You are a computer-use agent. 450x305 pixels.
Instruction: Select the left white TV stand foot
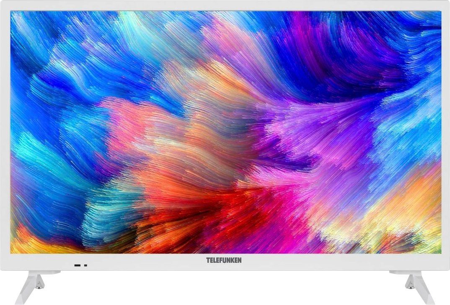(x=30, y=287)
